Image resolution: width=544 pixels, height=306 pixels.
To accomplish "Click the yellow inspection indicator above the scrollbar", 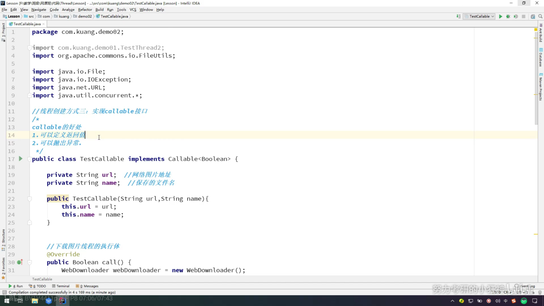I will pos(536,29).
